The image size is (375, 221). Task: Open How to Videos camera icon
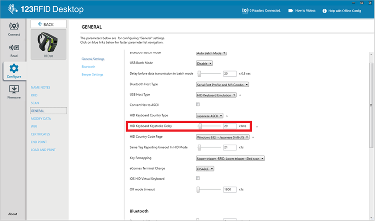[x=291, y=11]
